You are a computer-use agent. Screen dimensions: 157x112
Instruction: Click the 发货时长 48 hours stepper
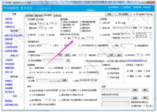pos(142,55)
